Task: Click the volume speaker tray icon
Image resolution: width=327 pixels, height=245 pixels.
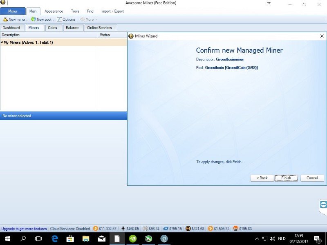Action: click(272, 239)
